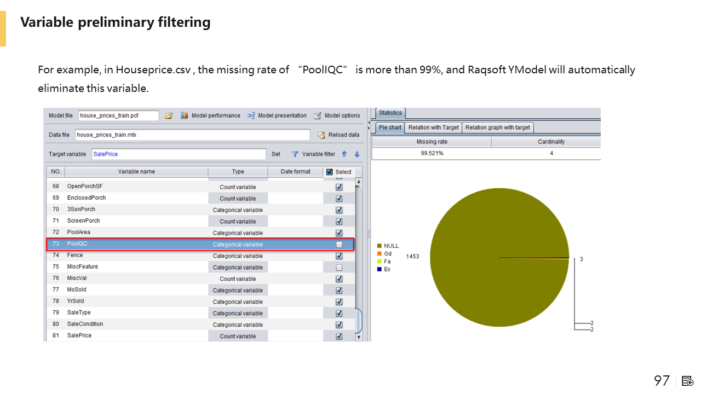The width and height of the screenshot is (701, 394).
Task: Click the Target variable input field
Action: (x=178, y=154)
